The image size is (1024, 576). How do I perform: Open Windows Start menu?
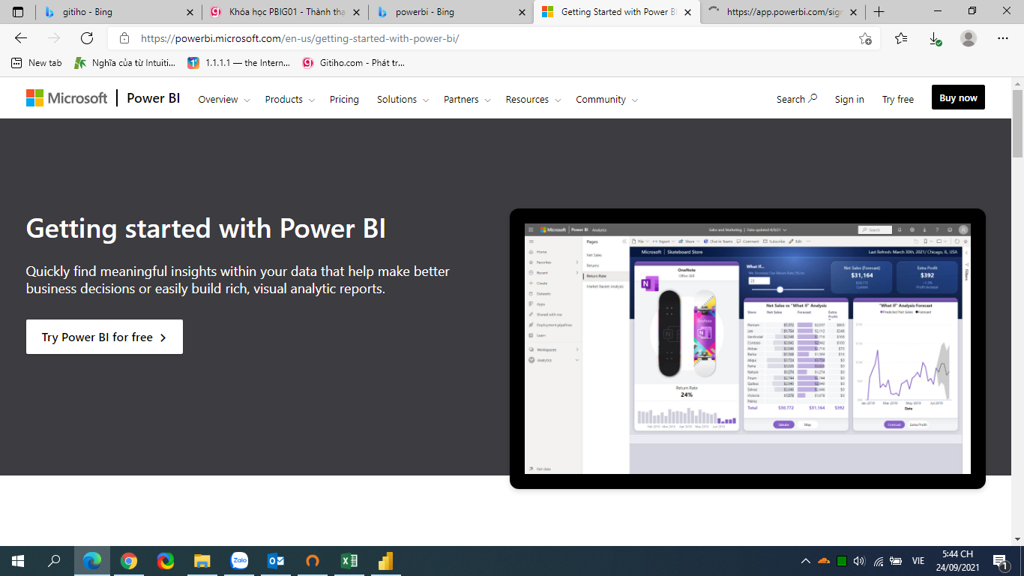point(18,561)
